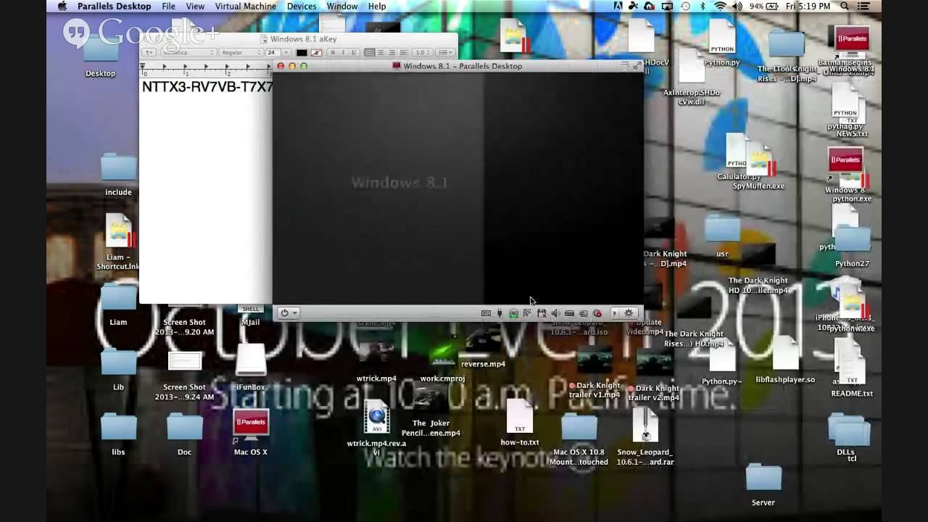
Task: Click the font size 24 field in TextEdit
Action: (273, 52)
